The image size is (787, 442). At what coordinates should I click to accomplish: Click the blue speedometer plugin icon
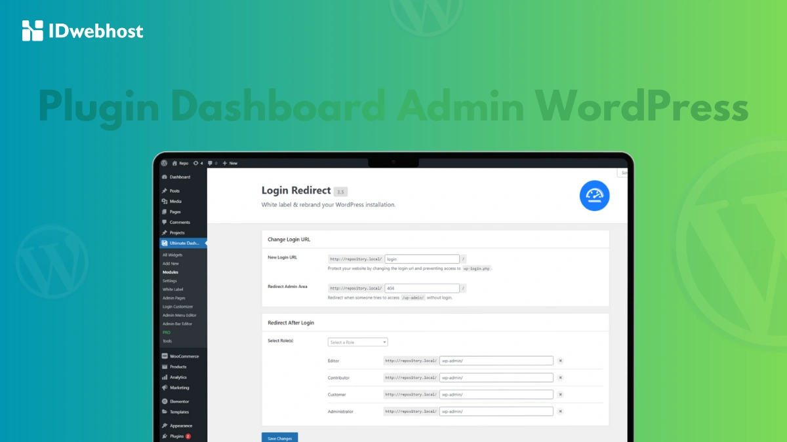click(594, 195)
